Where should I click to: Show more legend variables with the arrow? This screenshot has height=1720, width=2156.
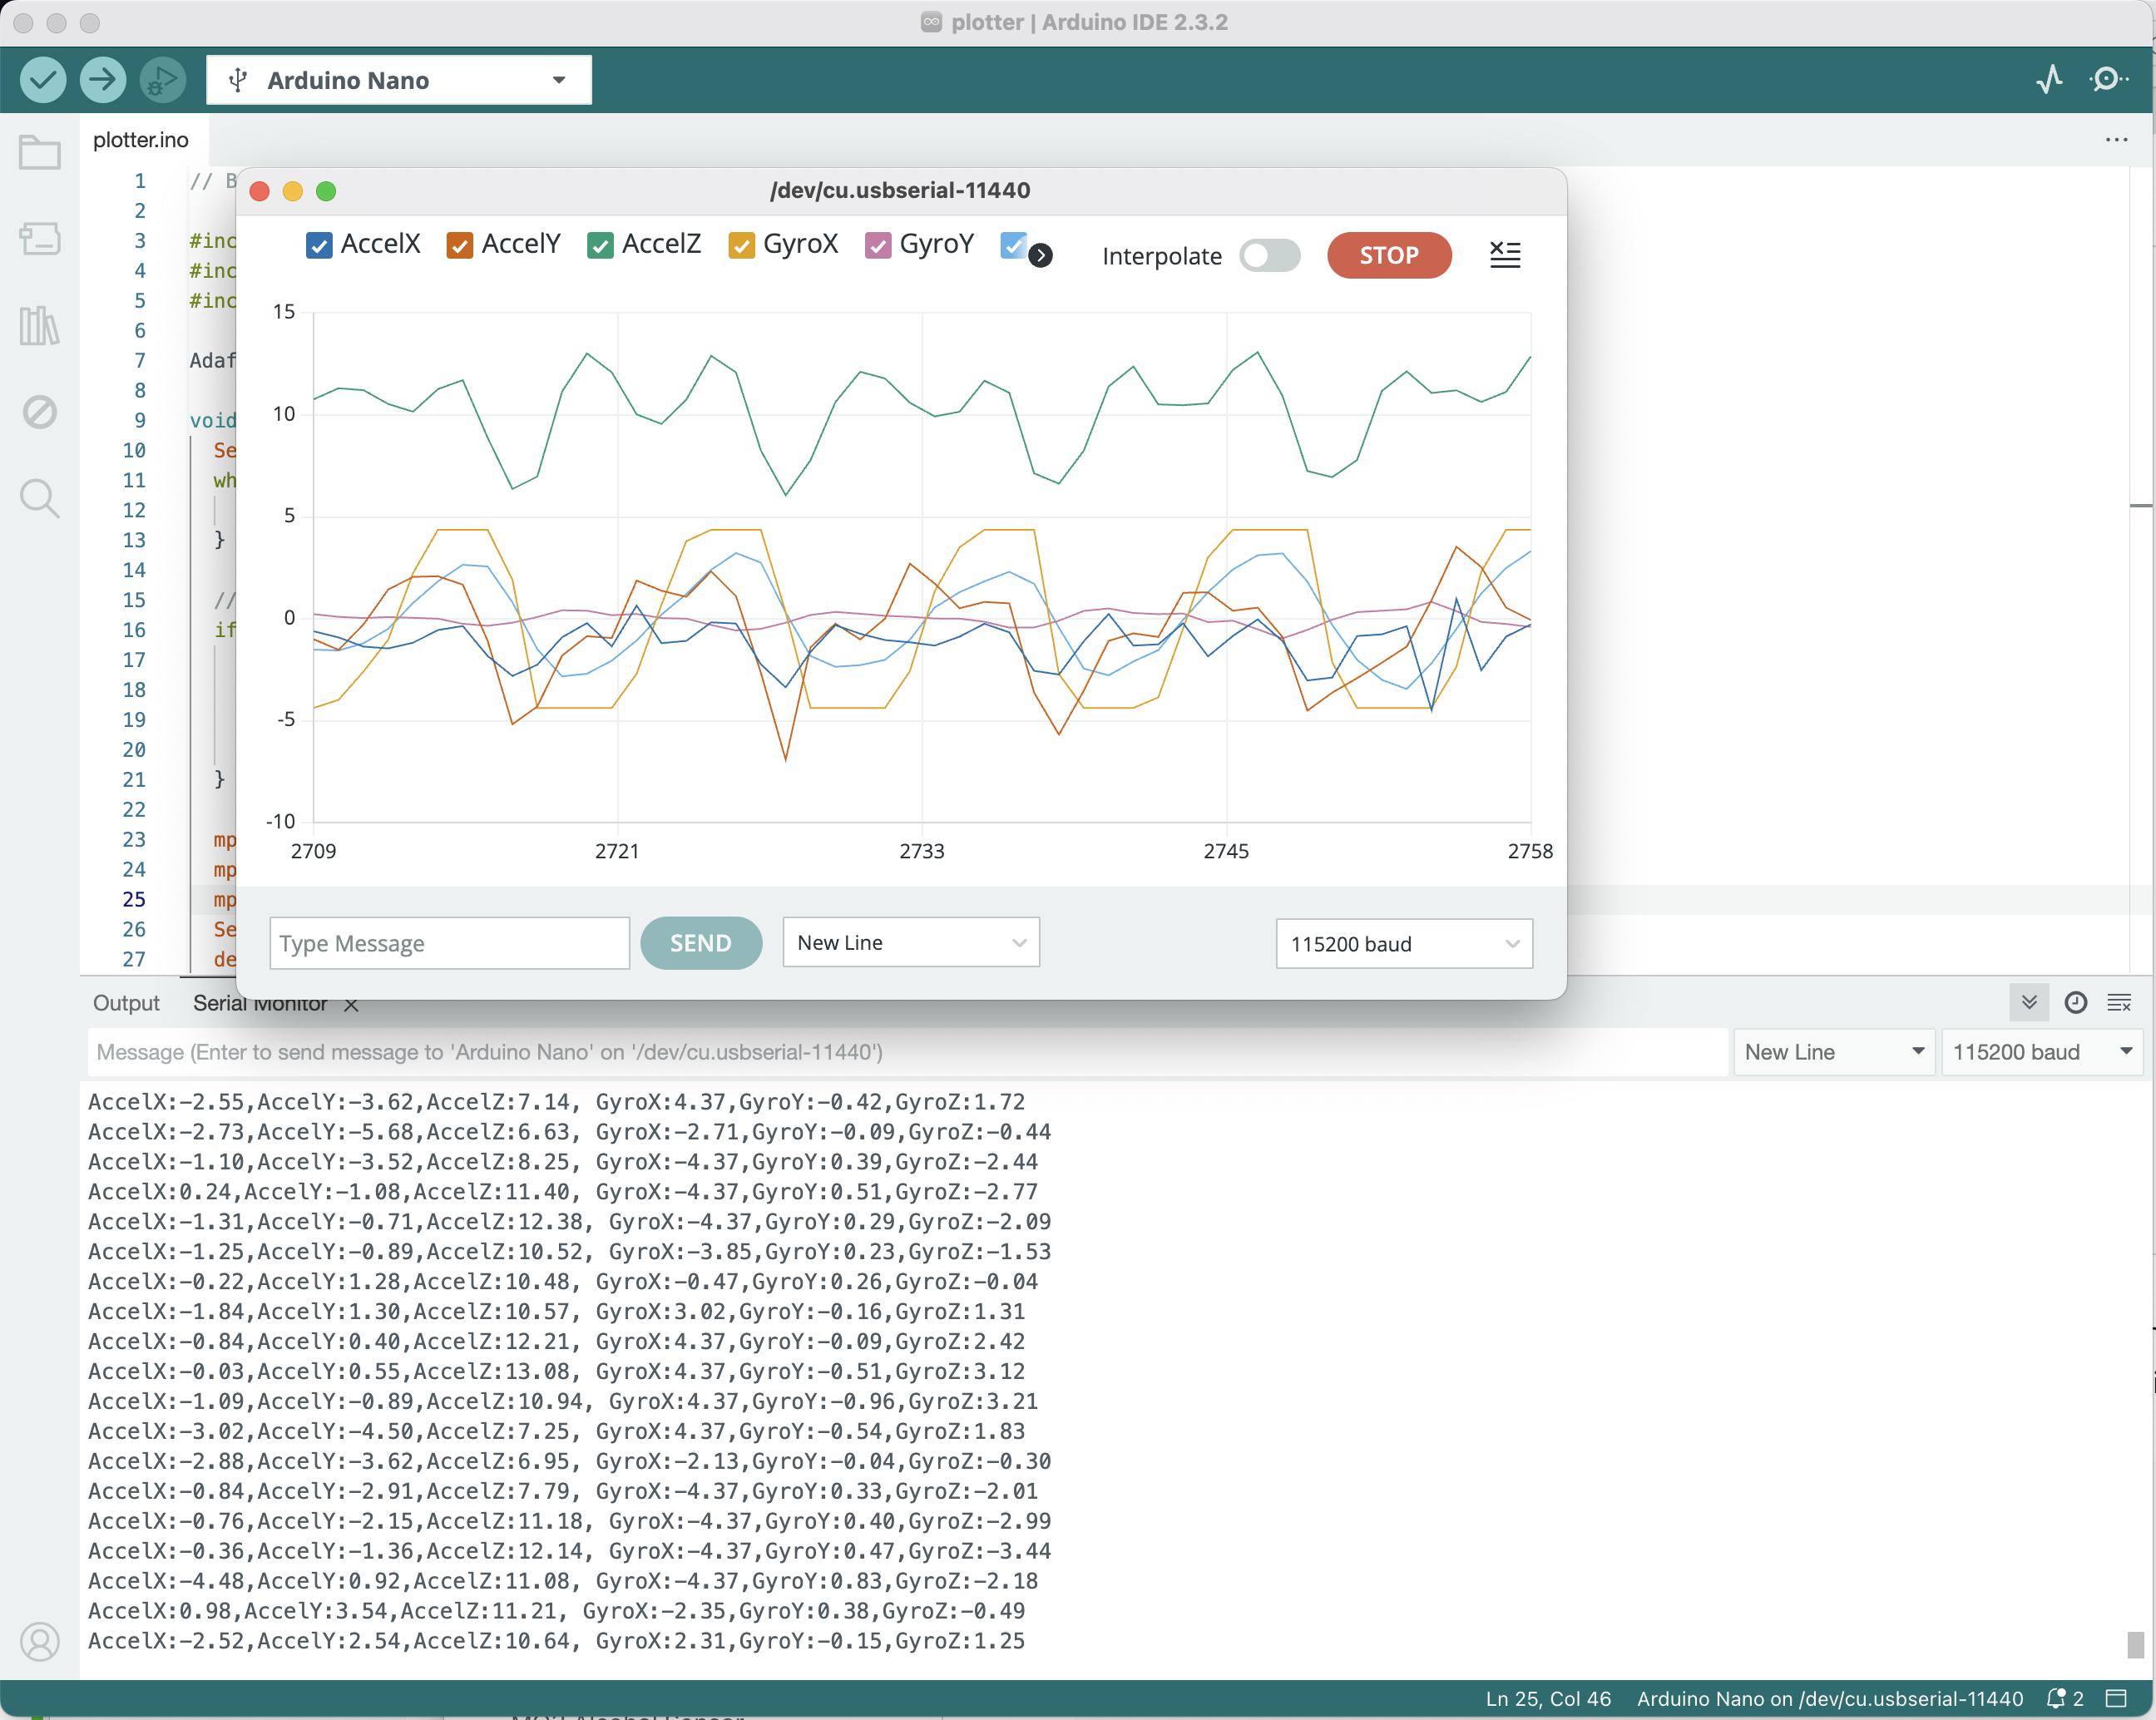(x=1040, y=256)
